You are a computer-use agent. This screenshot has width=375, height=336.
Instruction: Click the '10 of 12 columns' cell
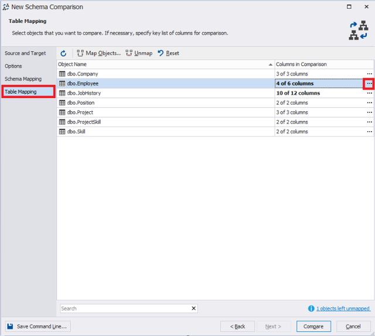[298, 93]
